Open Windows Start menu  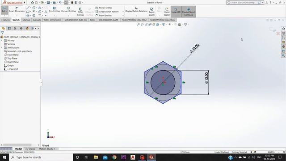click(x=4, y=157)
